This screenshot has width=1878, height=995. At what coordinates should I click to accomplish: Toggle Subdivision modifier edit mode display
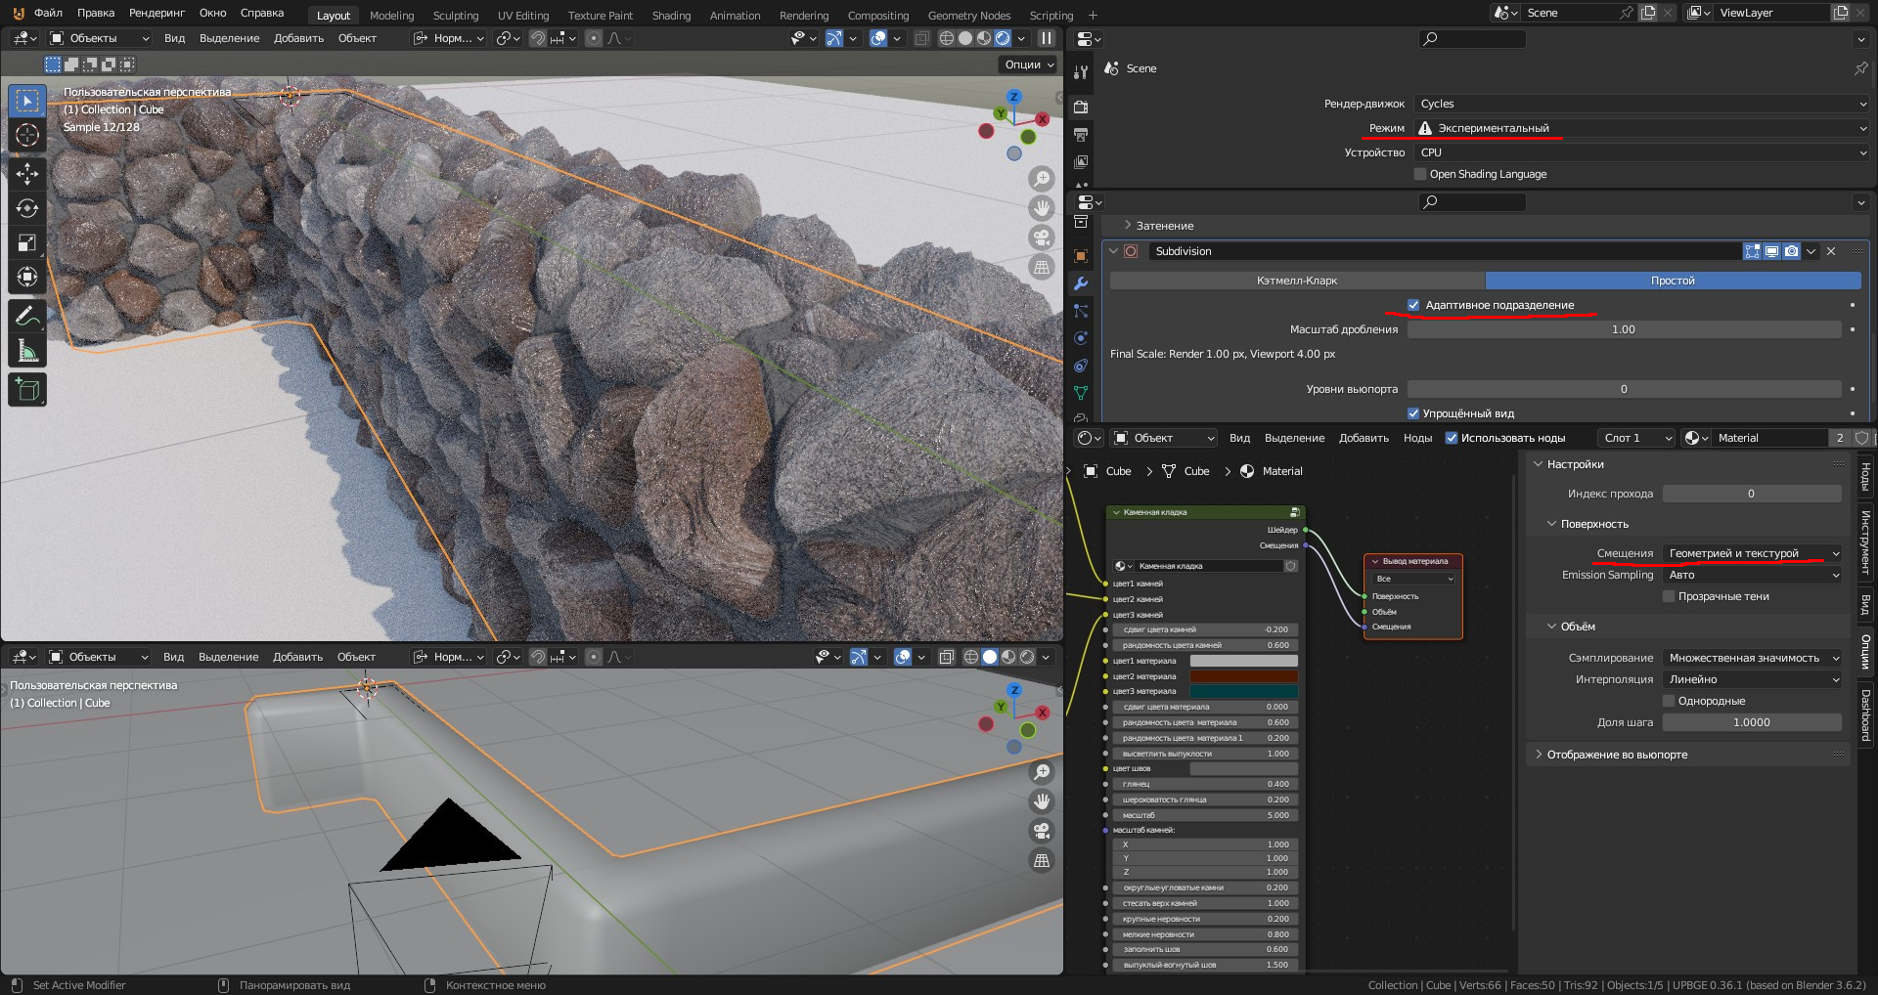(1752, 251)
